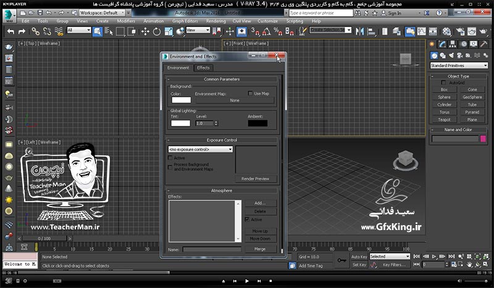
Task: Open the Render Setup teapot icon
Action: 460,31
